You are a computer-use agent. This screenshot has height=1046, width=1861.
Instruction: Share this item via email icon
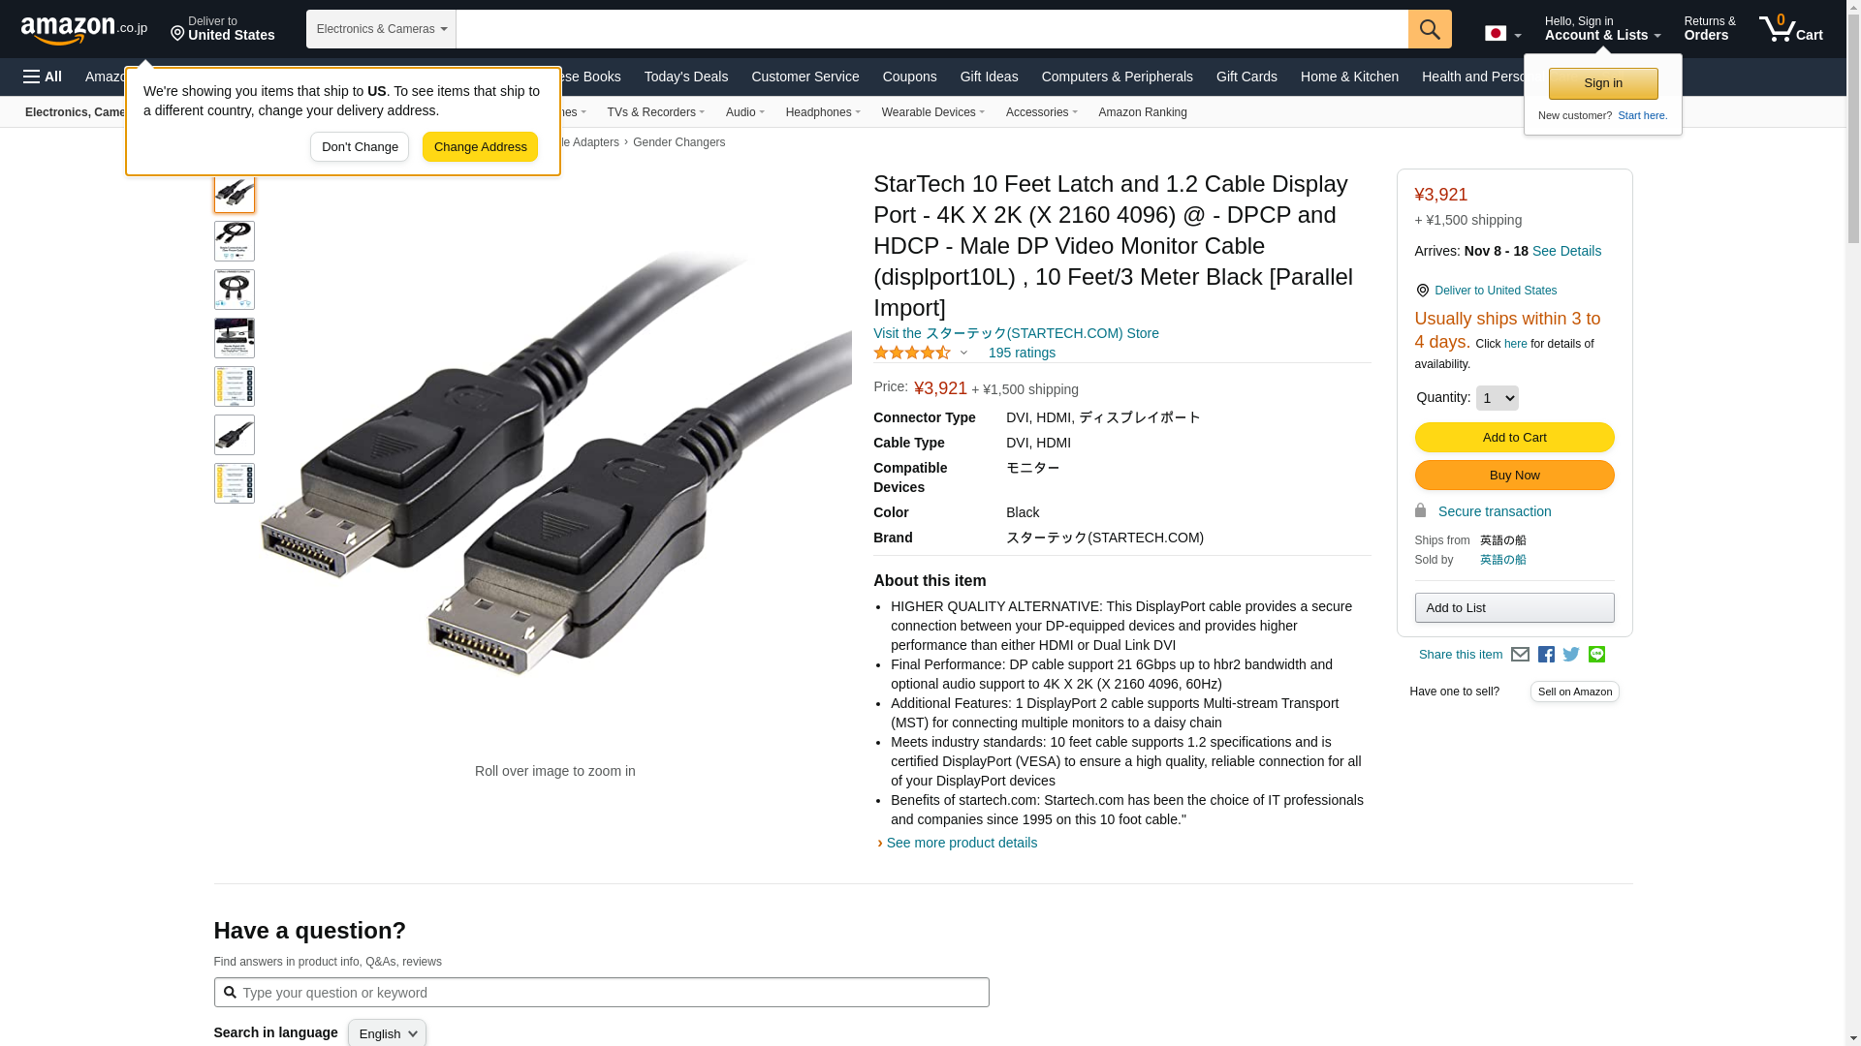coord(1520,655)
